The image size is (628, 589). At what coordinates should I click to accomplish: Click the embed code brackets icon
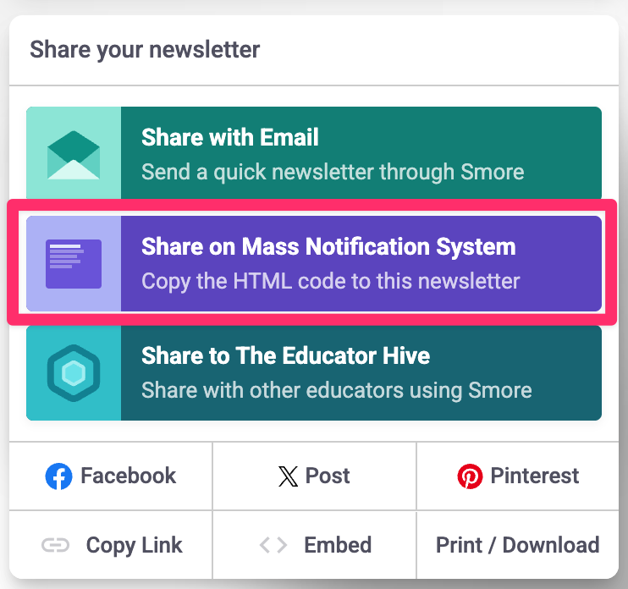click(273, 545)
